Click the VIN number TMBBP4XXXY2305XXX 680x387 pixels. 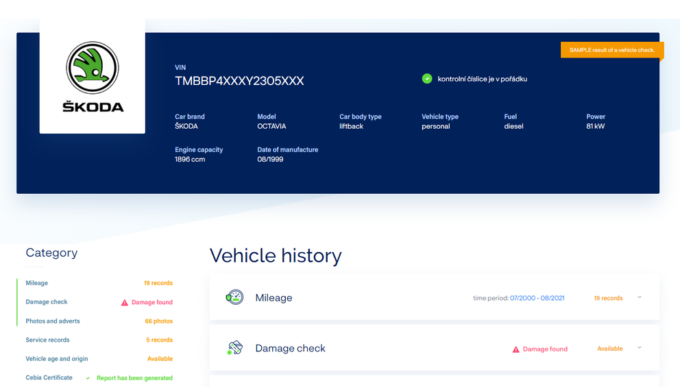click(x=239, y=81)
